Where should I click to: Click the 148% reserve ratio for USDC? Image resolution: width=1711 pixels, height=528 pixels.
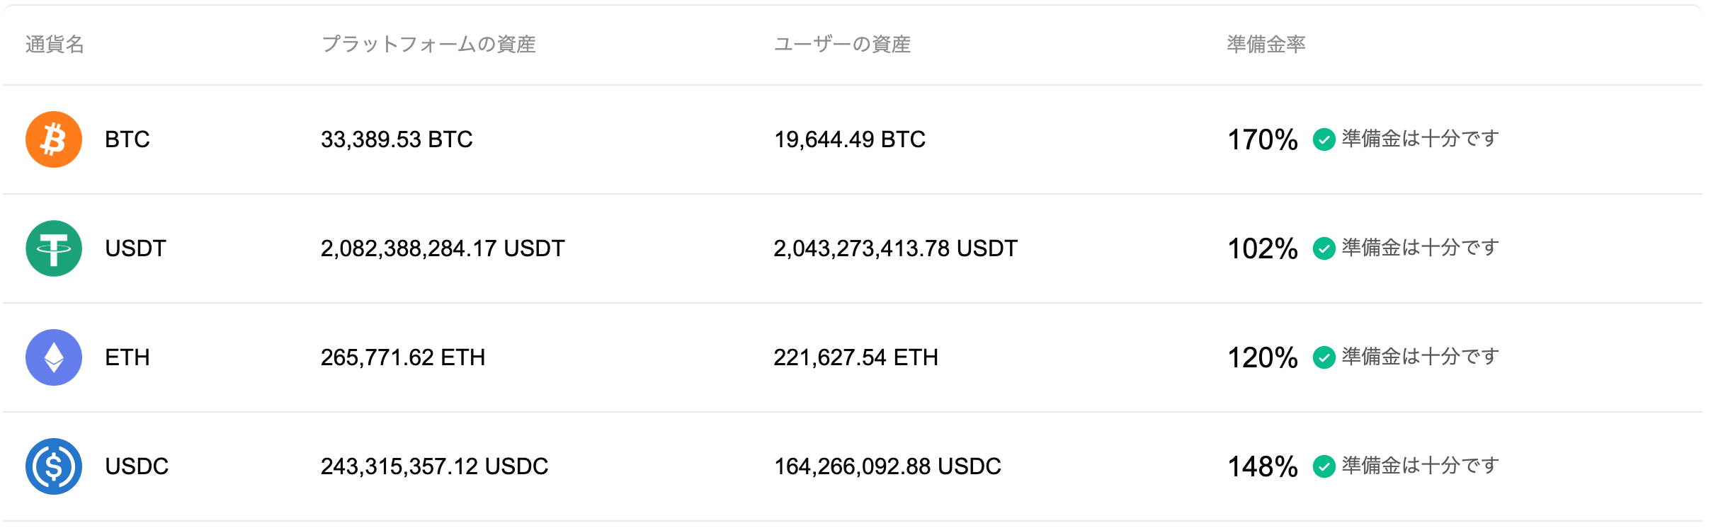click(1261, 466)
